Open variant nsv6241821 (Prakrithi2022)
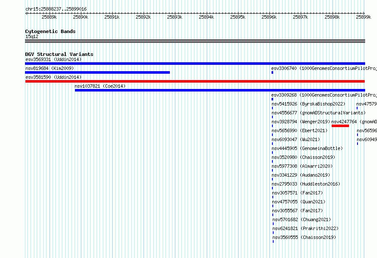 pyautogui.click(x=305, y=228)
